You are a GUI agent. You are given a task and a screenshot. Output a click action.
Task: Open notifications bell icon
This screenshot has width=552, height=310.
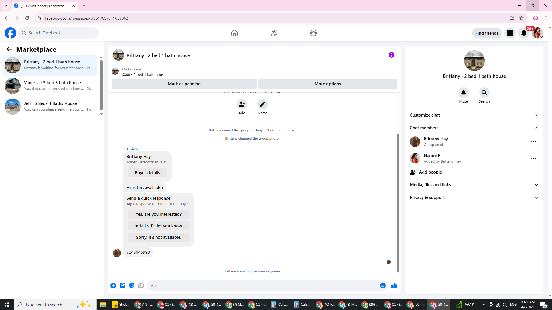(524, 33)
